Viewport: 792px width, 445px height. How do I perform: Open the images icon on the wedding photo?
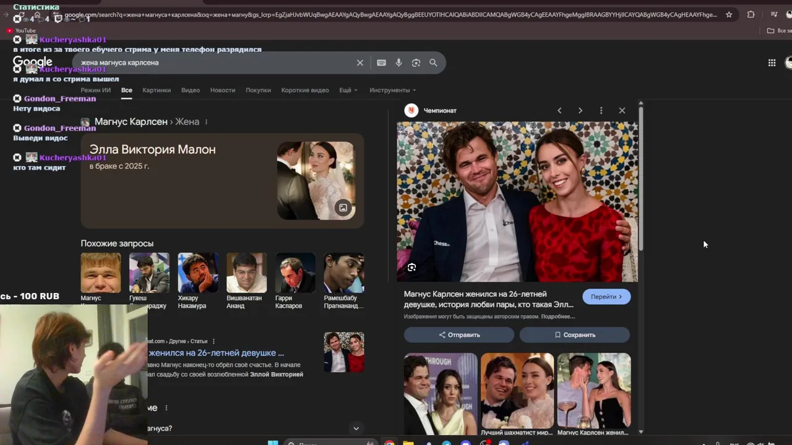(x=343, y=208)
